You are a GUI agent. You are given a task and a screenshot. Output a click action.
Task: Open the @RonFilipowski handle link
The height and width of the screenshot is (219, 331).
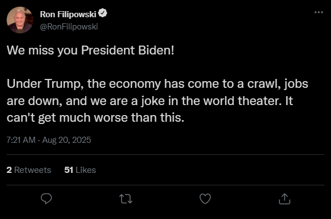click(69, 27)
